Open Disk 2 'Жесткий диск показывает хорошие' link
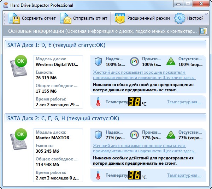 point(144,148)
